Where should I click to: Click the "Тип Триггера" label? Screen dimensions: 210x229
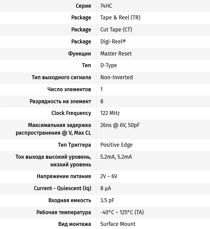(x=74, y=145)
